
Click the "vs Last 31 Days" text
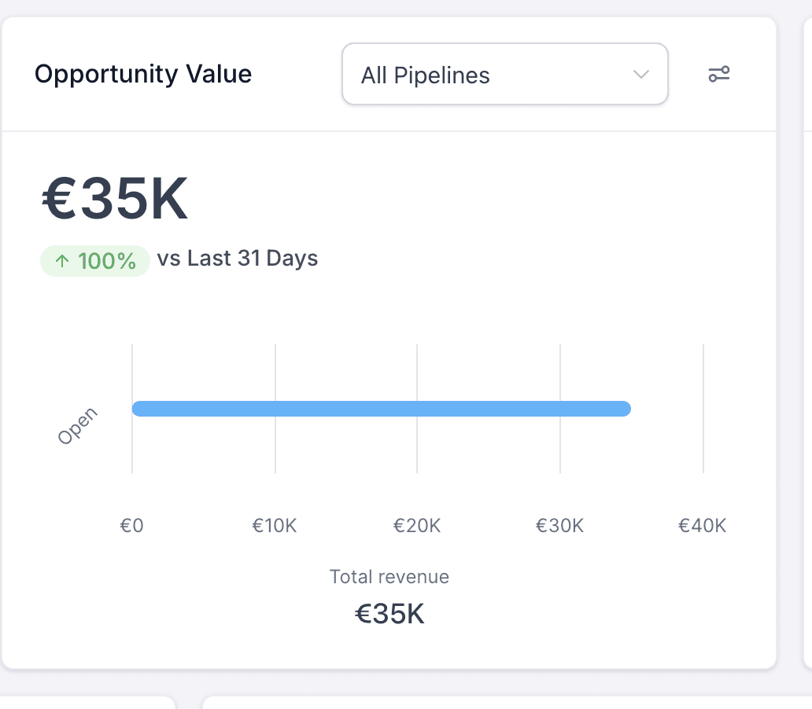tap(238, 259)
